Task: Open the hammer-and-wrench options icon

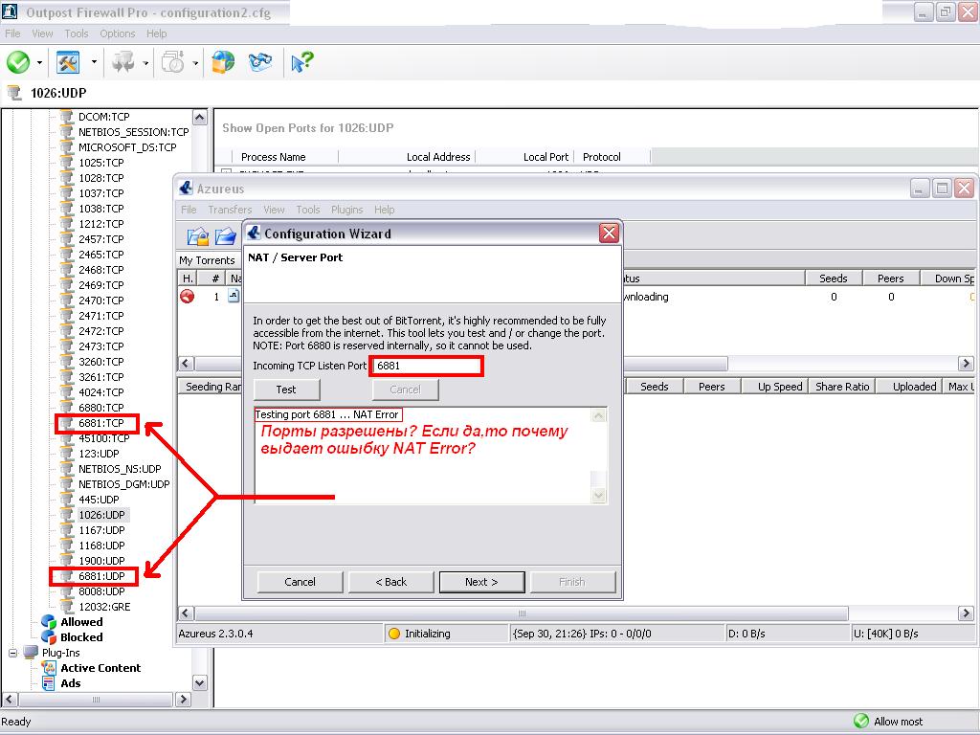Action: [68, 62]
